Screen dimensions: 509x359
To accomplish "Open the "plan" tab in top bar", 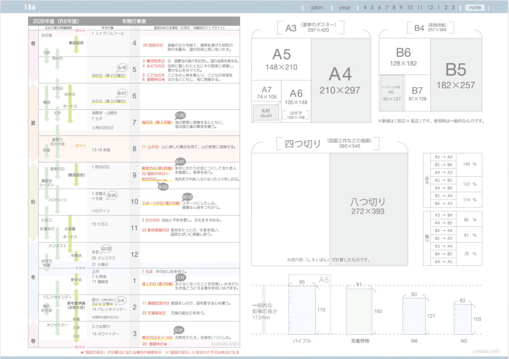I will (x=317, y=7).
